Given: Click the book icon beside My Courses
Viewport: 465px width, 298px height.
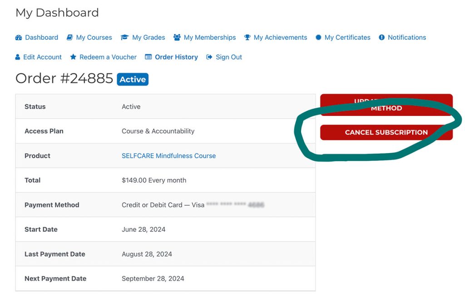Looking at the screenshot, I should click(69, 38).
